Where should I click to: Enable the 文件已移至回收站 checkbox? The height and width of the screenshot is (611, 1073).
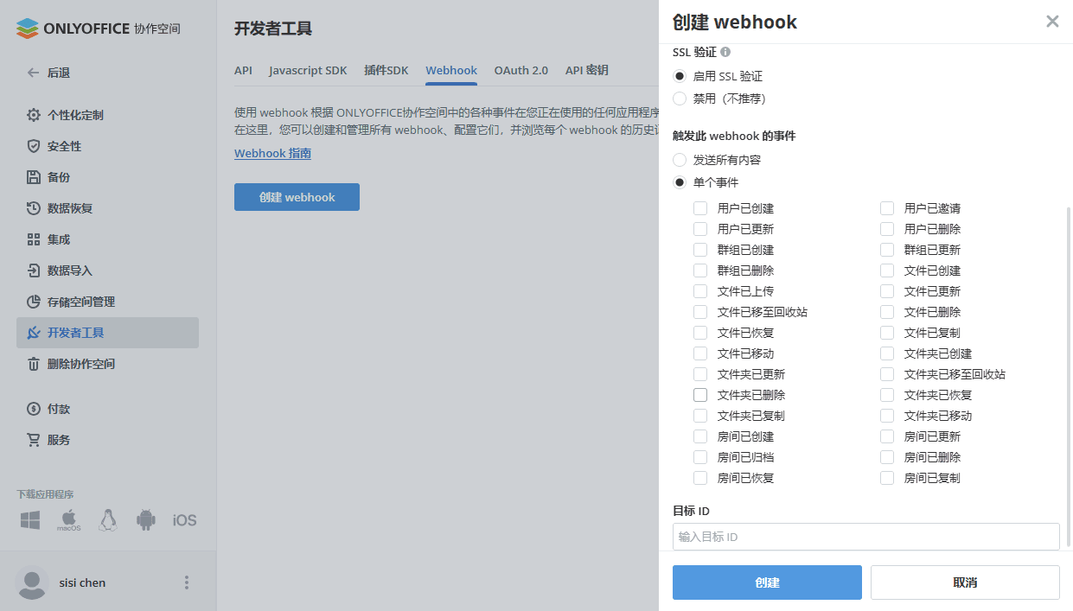700,312
